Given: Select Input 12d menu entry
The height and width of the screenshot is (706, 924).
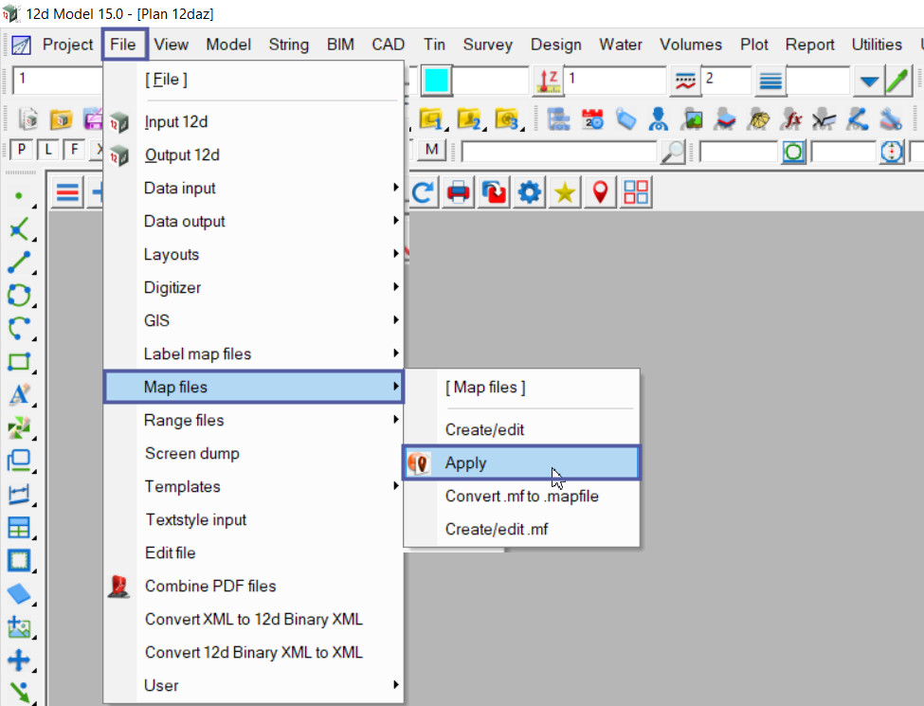Looking at the screenshot, I should pos(253,121).
